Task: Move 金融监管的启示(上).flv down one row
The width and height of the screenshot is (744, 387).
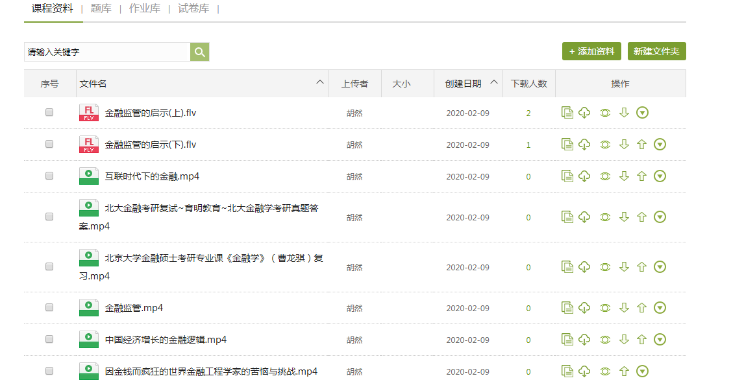Action: click(x=624, y=113)
